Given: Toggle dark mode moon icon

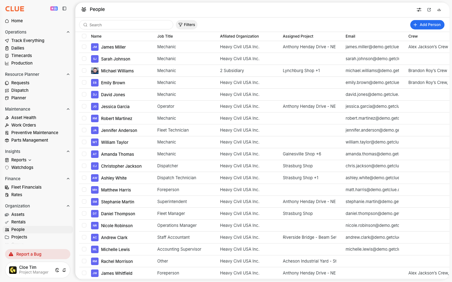Looking at the screenshot, I should point(57,270).
